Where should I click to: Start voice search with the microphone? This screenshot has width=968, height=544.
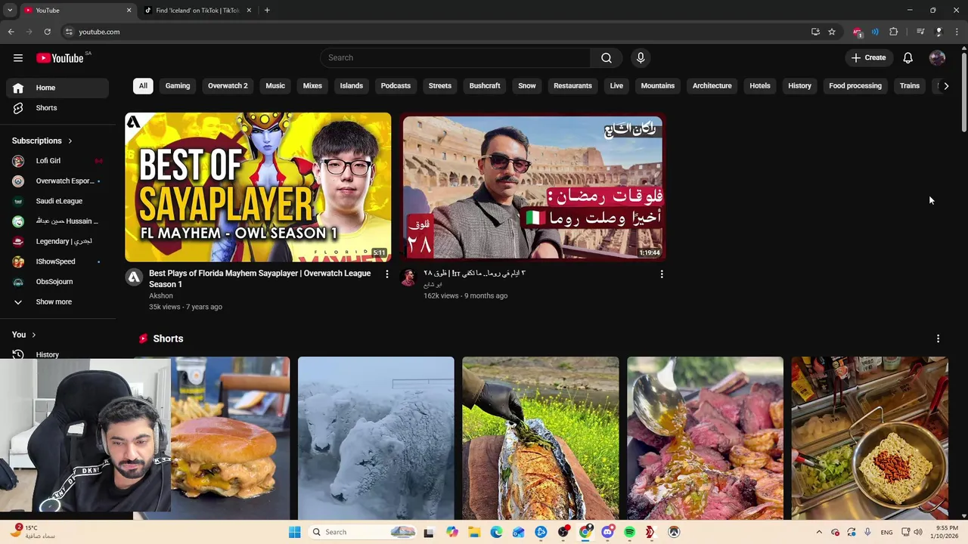pos(641,57)
